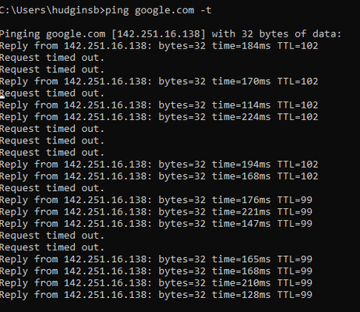Click the reply line with time=170ms

pyautogui.click(x=159, y=82)
